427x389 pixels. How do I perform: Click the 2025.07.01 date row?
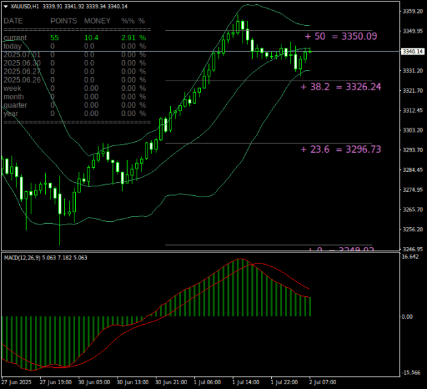coord(75,55)
